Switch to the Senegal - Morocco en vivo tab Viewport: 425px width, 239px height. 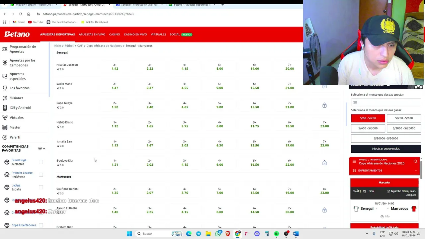[139, 5]
